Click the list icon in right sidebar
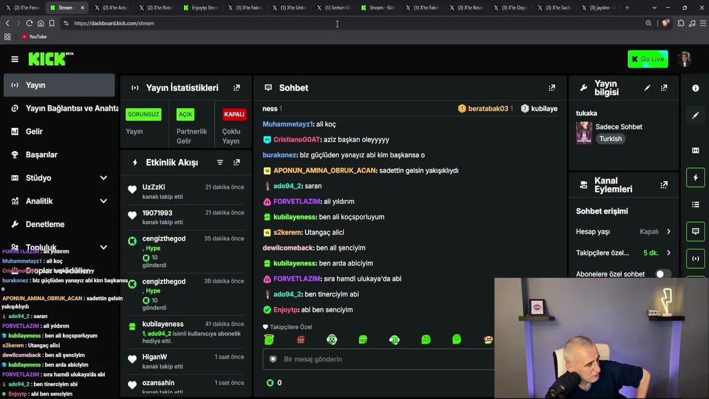 tap(696, 204)
